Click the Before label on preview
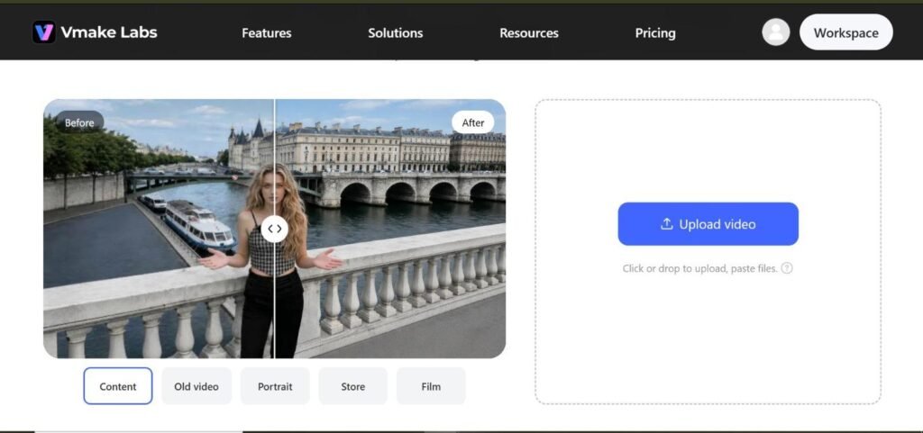The image size is (923, 433). point(79,122)
